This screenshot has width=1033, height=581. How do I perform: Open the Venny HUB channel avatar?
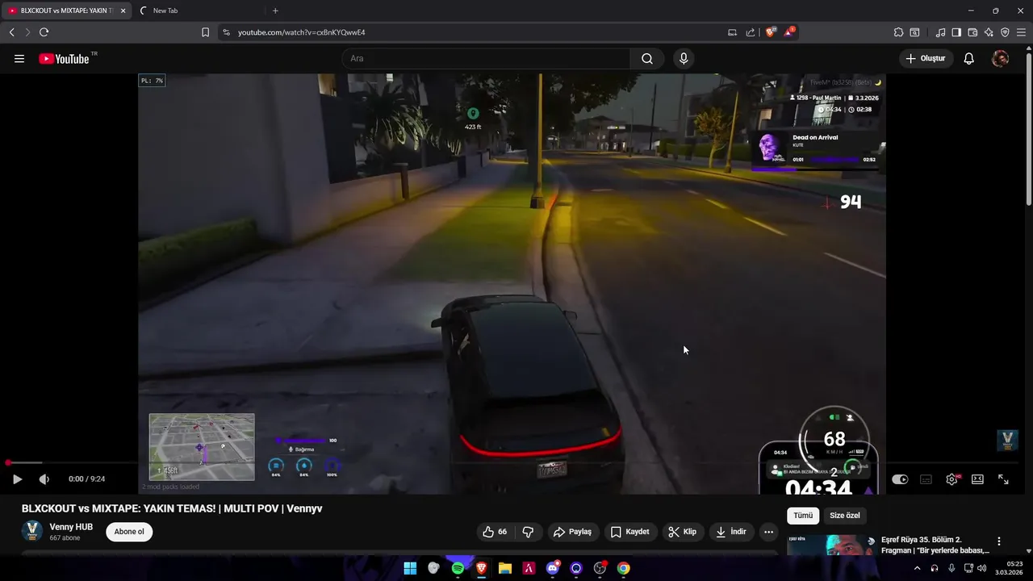tap(32, 531)
